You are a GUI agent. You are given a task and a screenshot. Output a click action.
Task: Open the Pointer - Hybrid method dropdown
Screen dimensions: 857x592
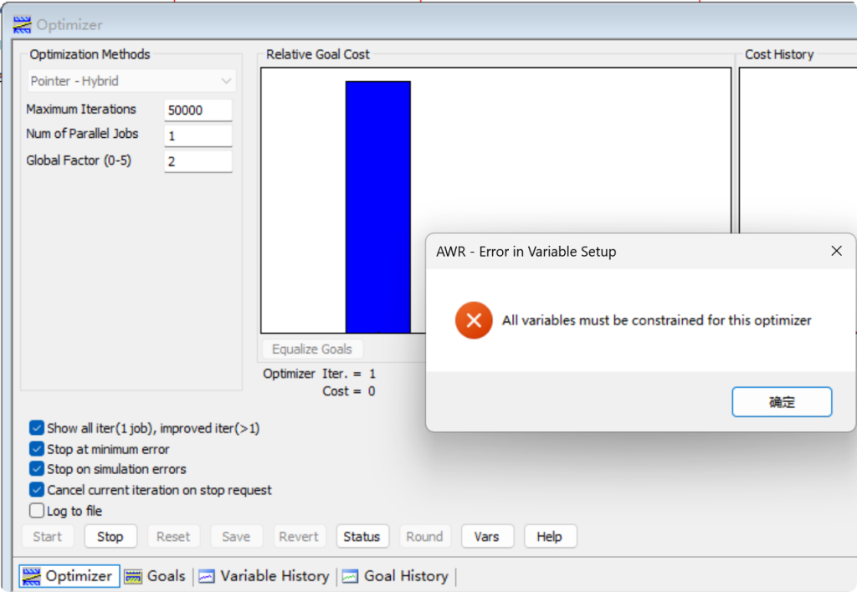point(131,81)
